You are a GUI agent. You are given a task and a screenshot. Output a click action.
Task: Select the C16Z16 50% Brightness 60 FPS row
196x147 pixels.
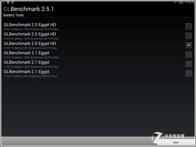coord(98,73)
